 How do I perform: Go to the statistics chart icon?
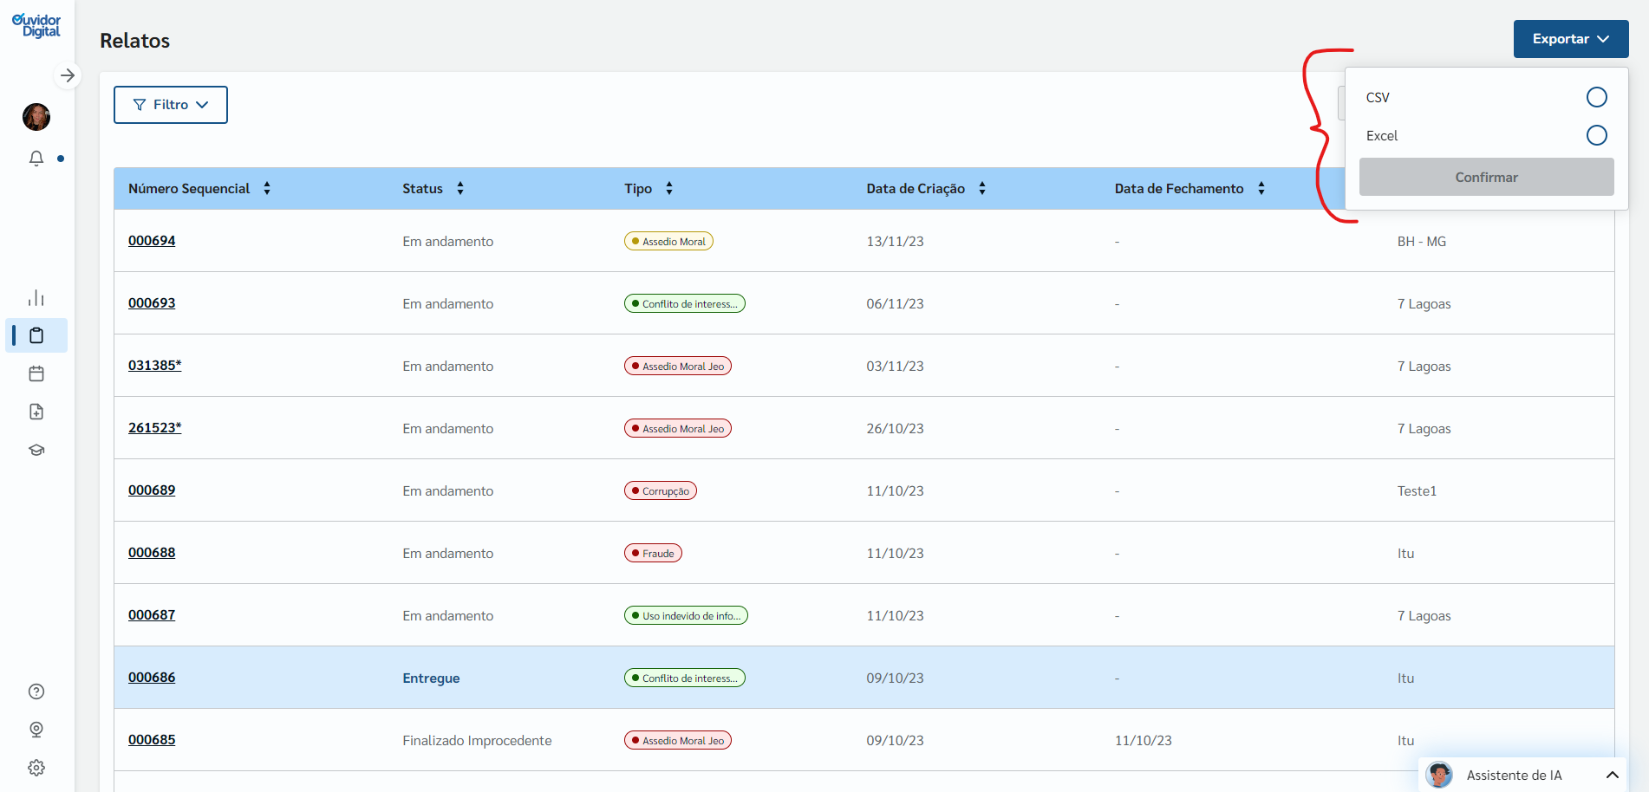(x=36, y=298)
